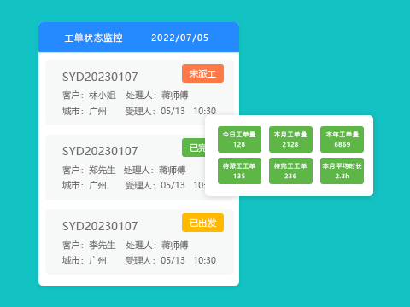Select customer name 李先生
Viewport: 410px width, 307px height.
click(102, 245)
